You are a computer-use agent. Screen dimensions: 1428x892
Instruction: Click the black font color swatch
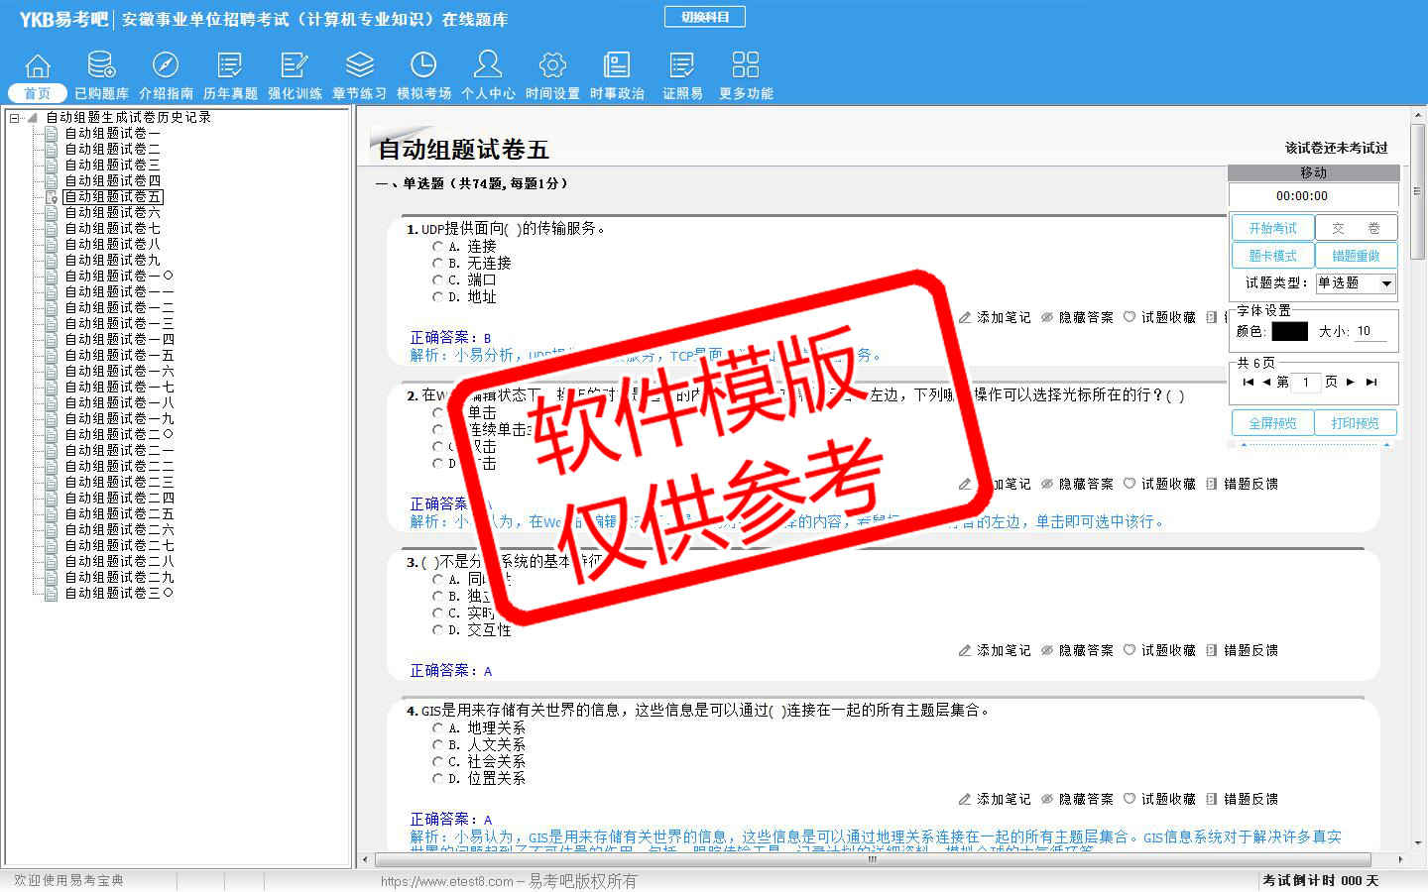click(1289, 332)
